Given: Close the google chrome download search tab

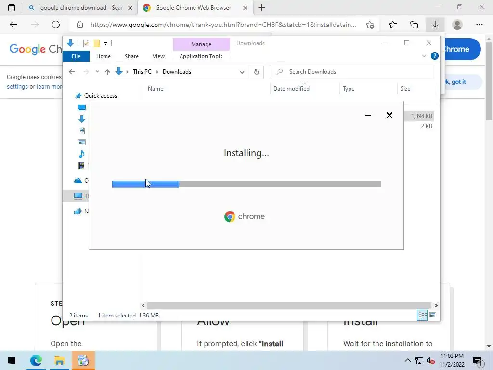Looking at the screenshot, I should coord(130,8).
